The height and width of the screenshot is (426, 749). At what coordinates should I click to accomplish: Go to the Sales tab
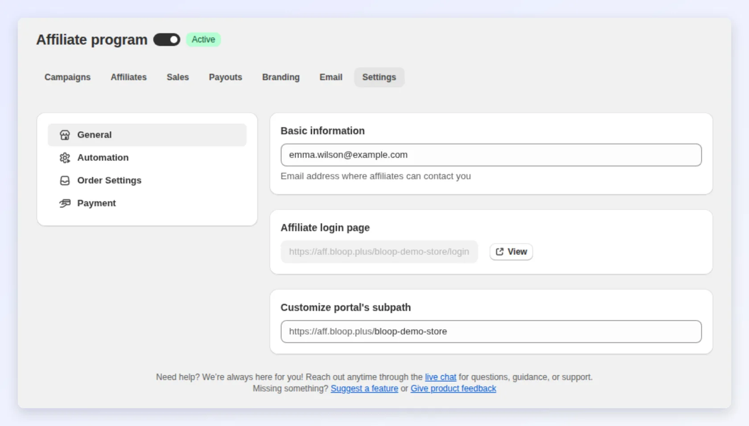pyautogui.click(x=178, y=77)
